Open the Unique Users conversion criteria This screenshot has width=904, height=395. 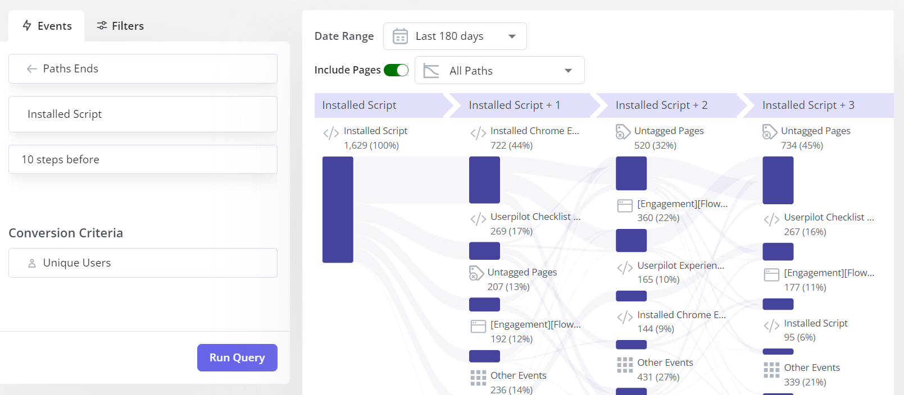[x=143, y=263]
